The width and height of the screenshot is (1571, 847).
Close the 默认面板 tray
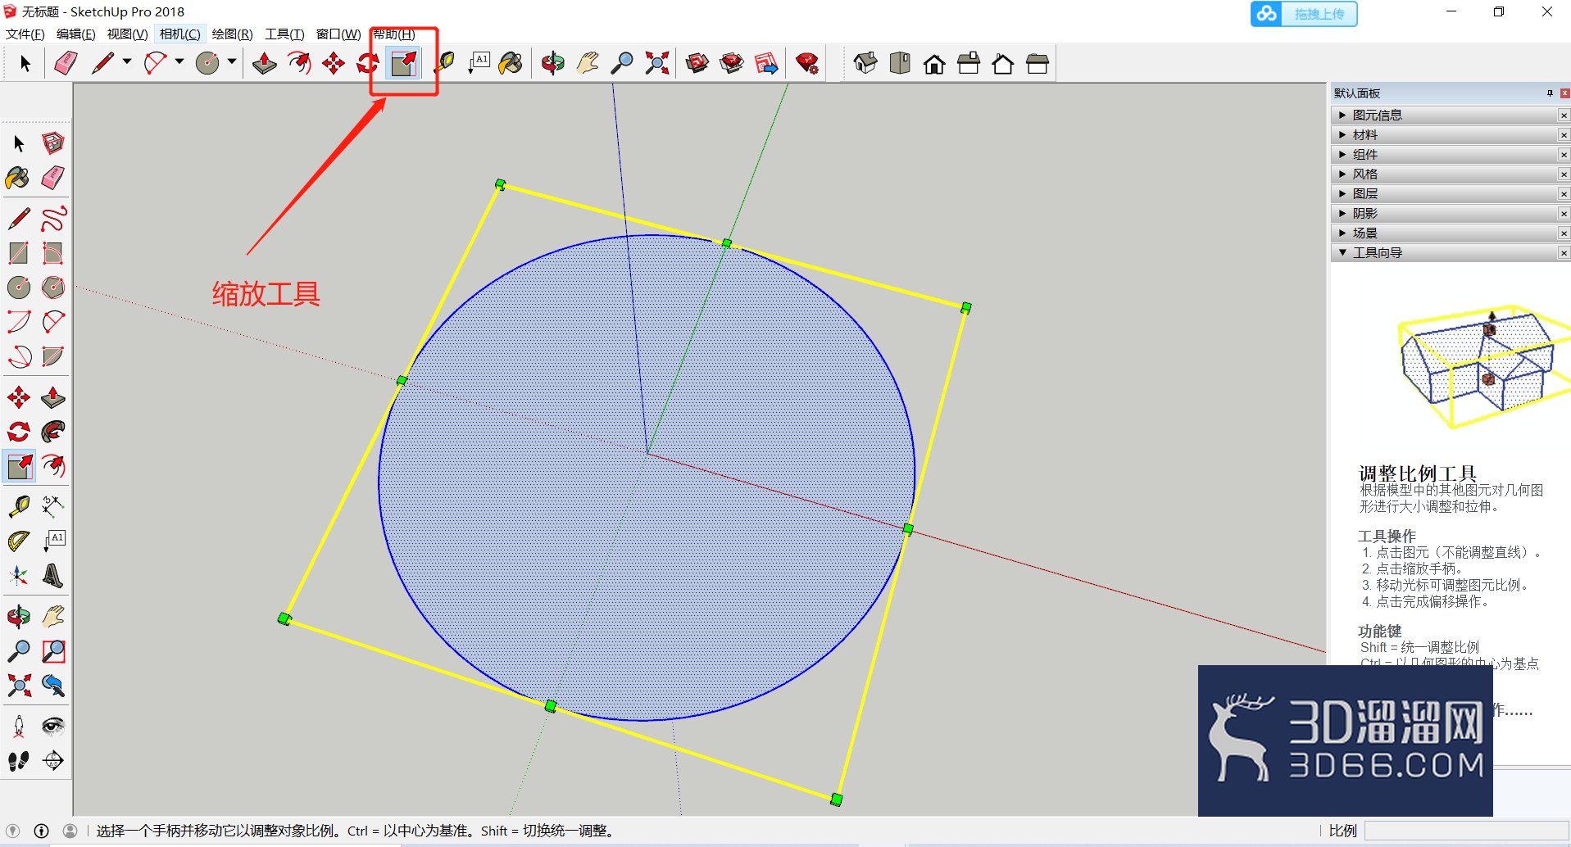(1564, 93)
